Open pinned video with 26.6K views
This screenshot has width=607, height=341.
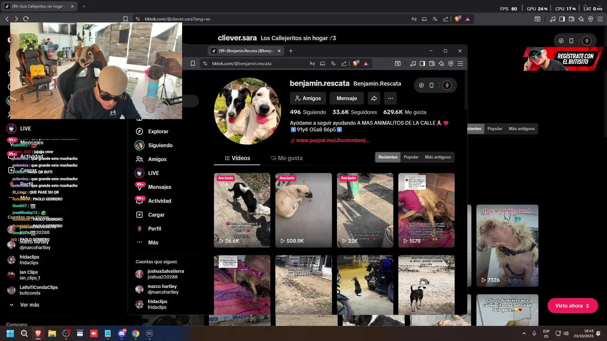[x=242, y=210]
